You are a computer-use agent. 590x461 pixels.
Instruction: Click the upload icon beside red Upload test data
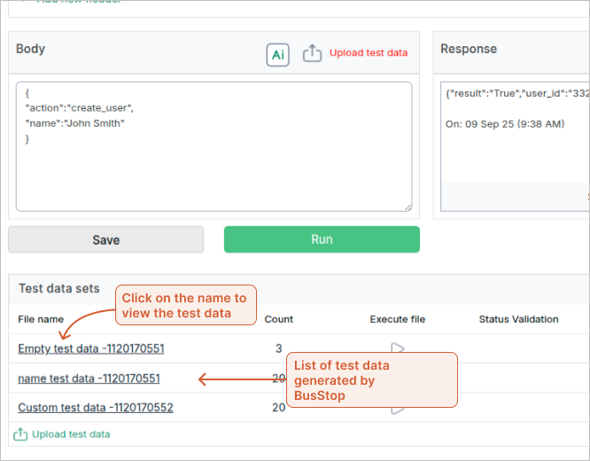pyautogui.click(x=312, y=53)
